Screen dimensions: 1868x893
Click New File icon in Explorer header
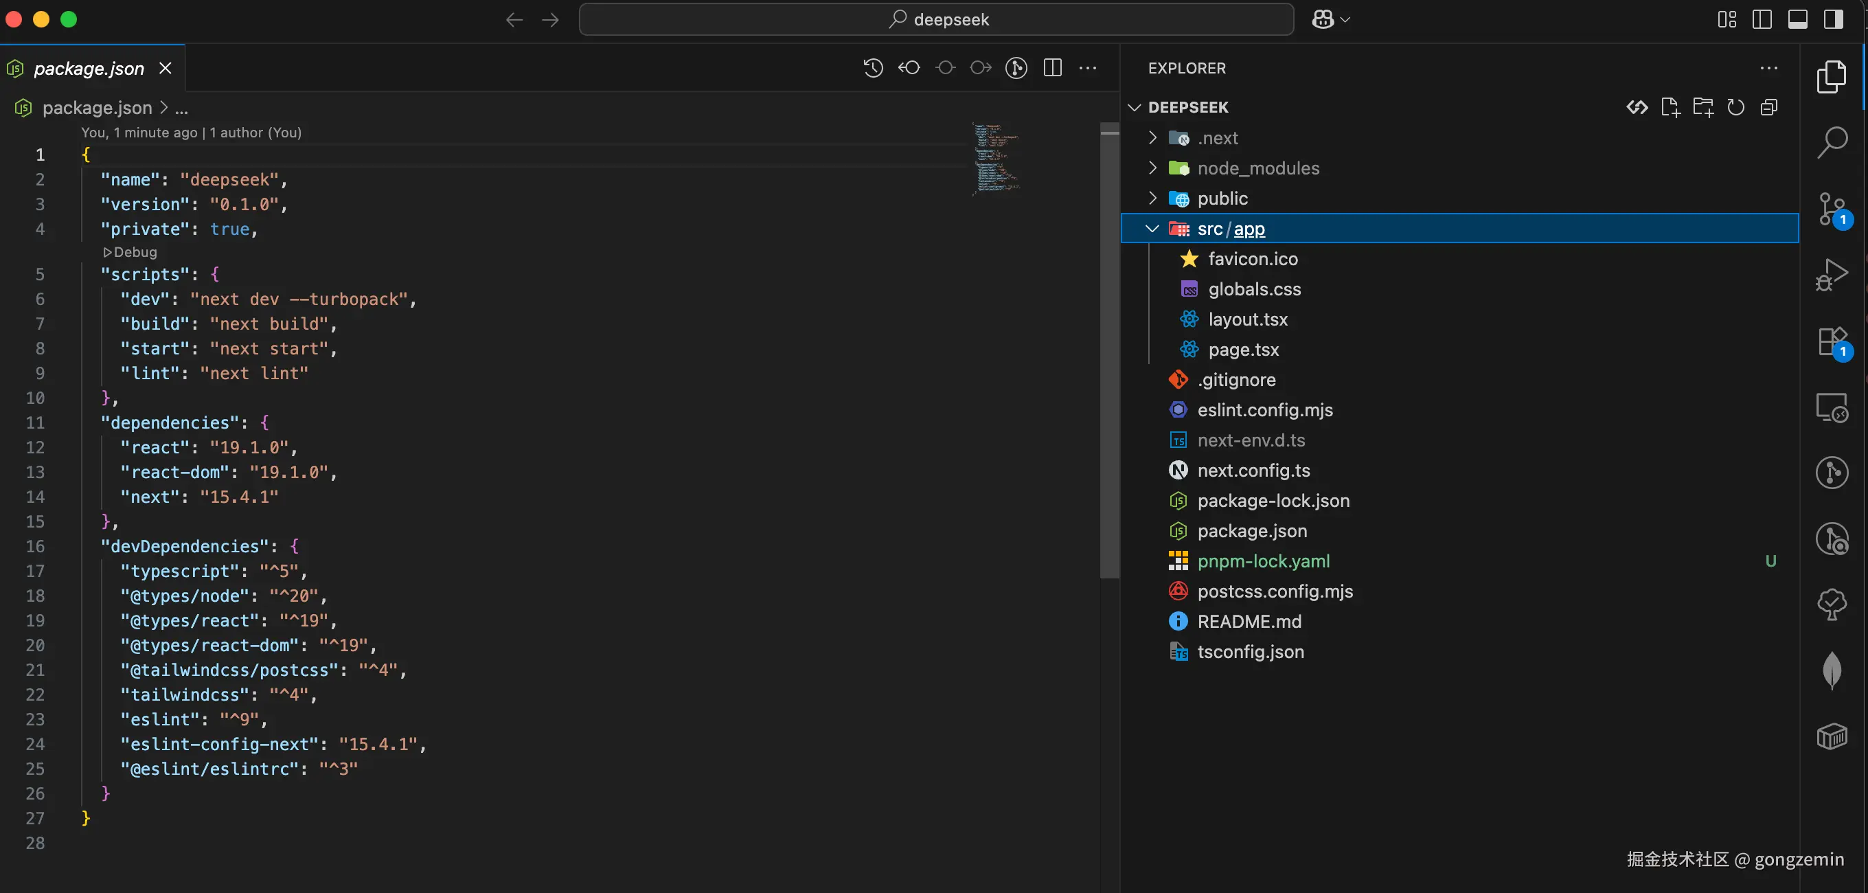tap(1670, 107)
